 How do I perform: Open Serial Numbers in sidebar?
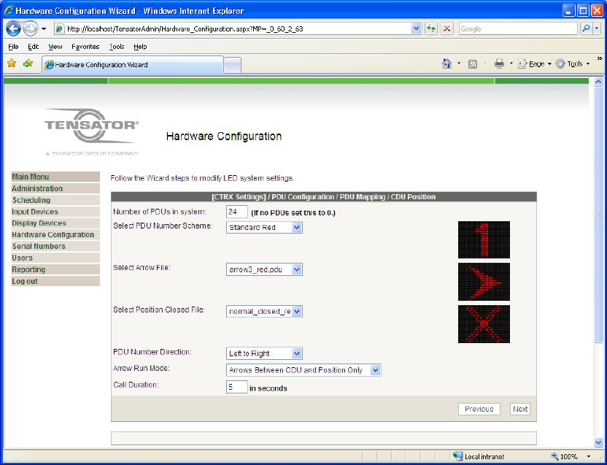[x=55, y=246]
